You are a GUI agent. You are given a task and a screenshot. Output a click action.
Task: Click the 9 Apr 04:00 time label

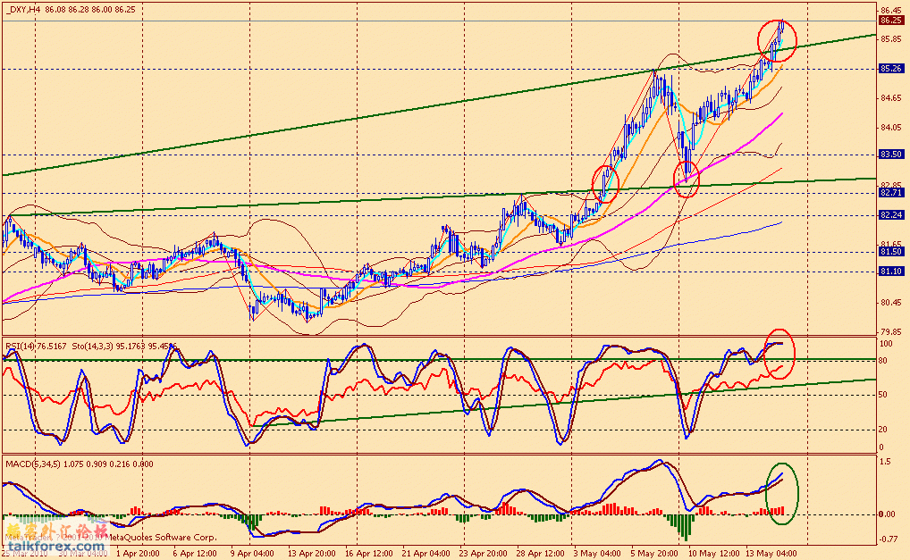[x=252, y=553]
